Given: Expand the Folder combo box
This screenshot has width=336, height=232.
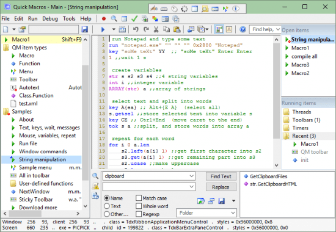Looking at the screenshot, I should tap(233, 212).
